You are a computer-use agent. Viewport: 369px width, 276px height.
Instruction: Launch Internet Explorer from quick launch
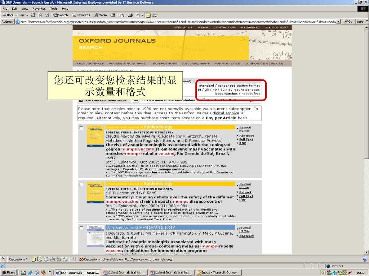(x=30, y=272)
